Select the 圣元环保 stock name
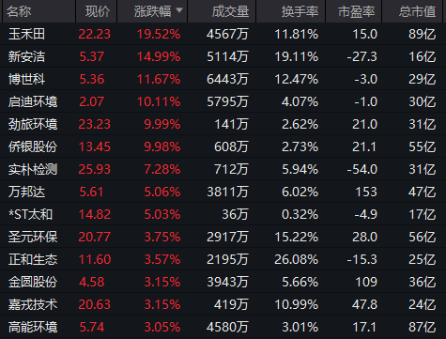The width and height of the screenshot is (446, 339). point(33,237)
